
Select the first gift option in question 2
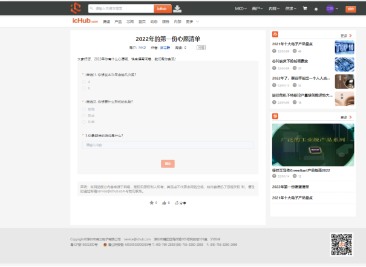[84, 109]
